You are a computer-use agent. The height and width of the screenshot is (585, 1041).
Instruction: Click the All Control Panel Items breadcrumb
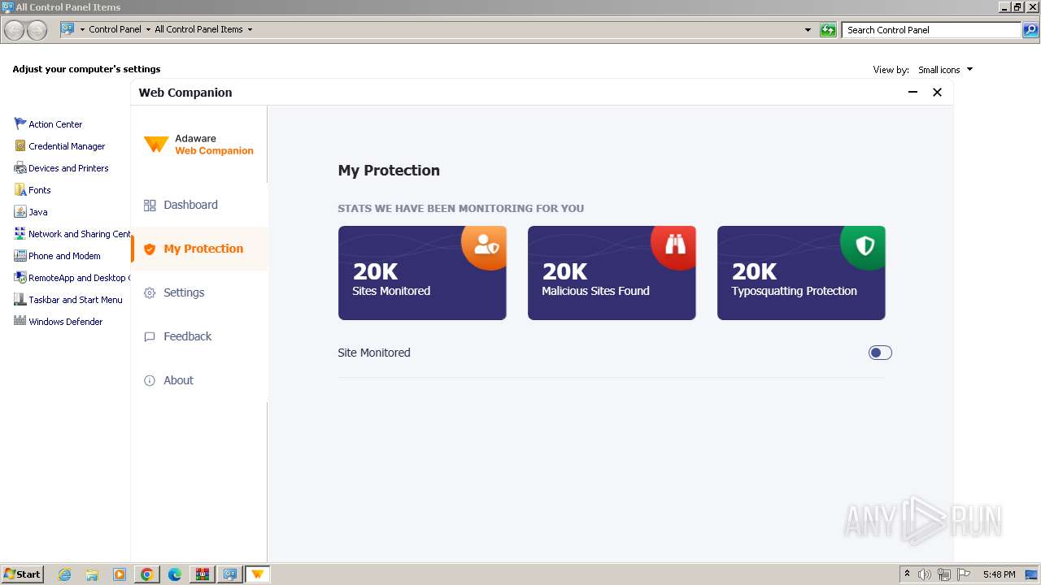(198, 29)
